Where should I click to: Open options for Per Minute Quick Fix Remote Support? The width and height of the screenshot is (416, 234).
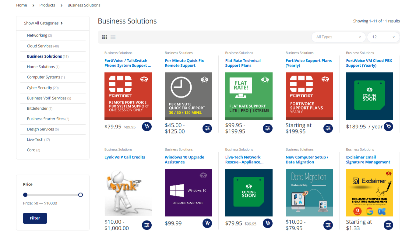(x=207, y=128)
